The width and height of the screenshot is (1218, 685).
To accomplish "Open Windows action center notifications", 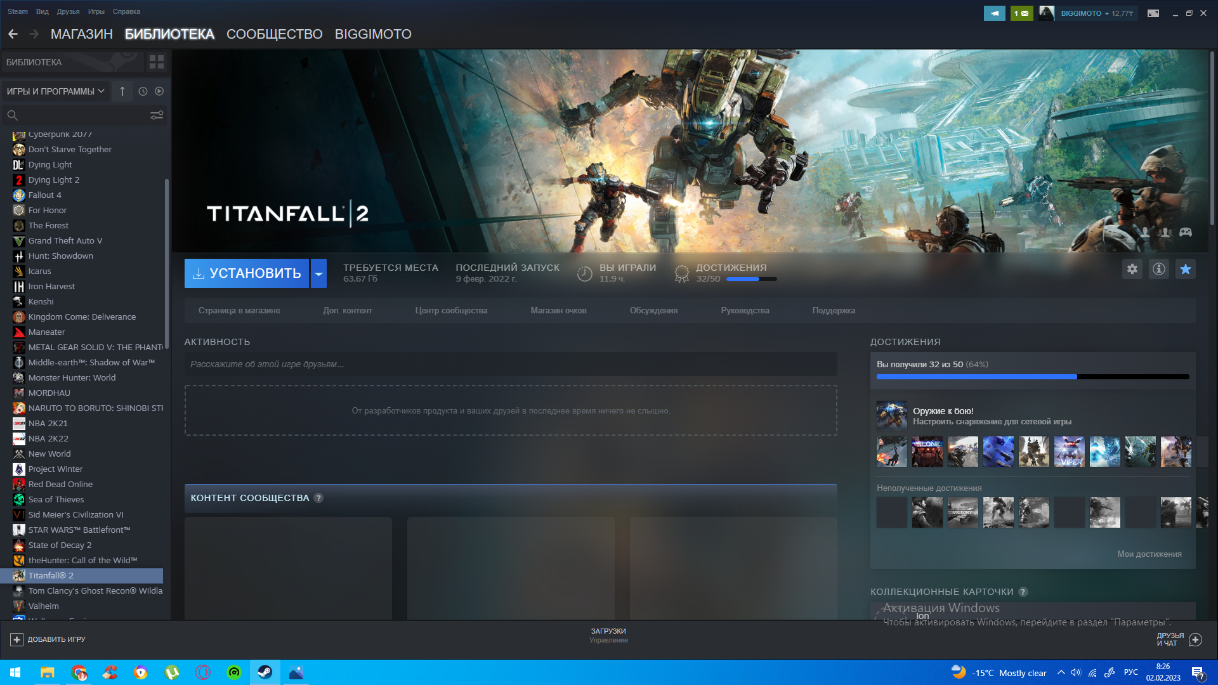I will pos(1198,672).
